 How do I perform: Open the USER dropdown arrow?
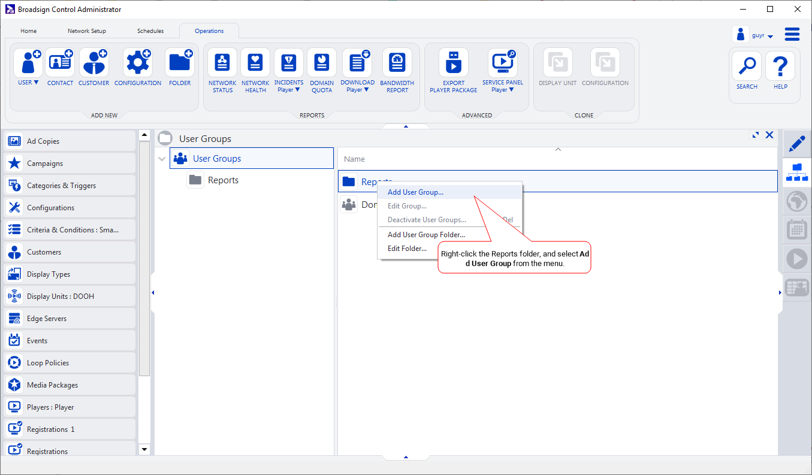(x=36, y=83)
